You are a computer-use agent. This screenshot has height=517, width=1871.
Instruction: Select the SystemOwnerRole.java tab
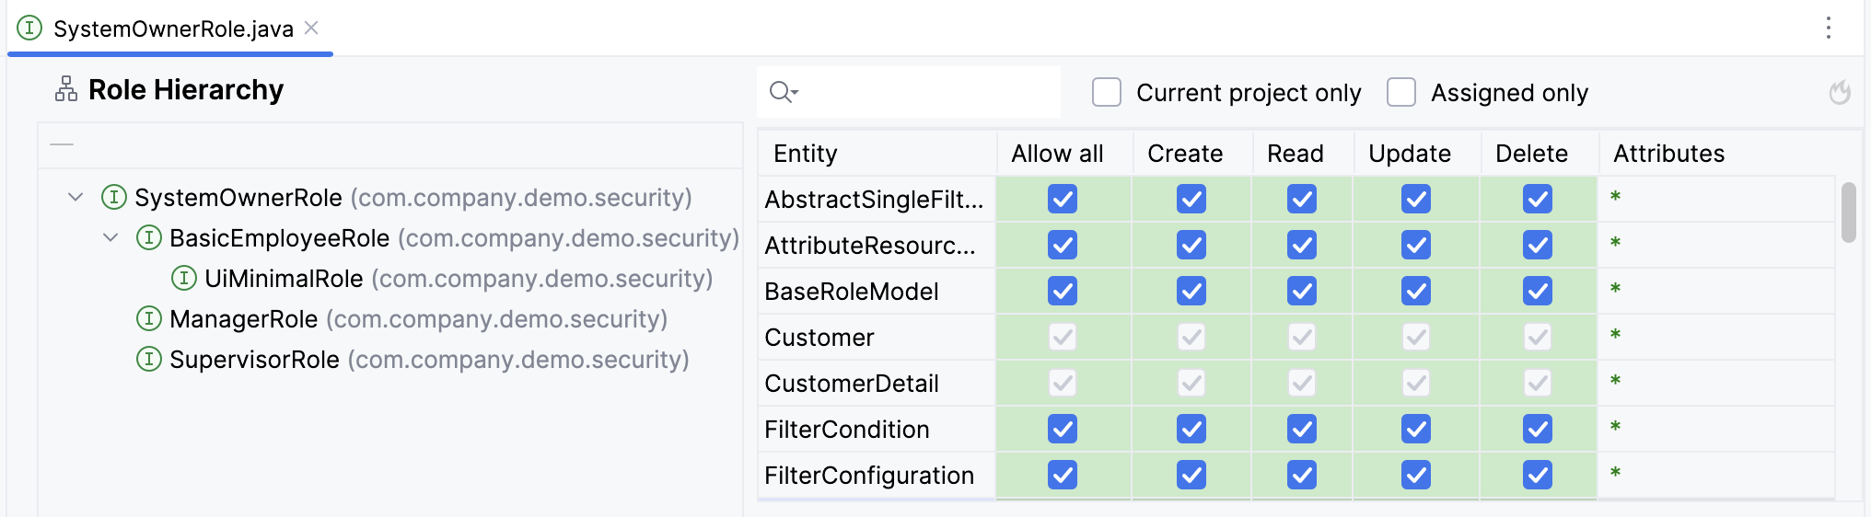click(x=173, y=29)
